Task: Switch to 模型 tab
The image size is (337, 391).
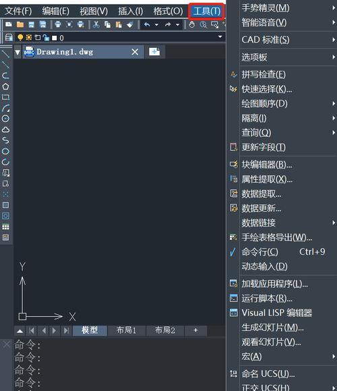Action: pos(90,330)
